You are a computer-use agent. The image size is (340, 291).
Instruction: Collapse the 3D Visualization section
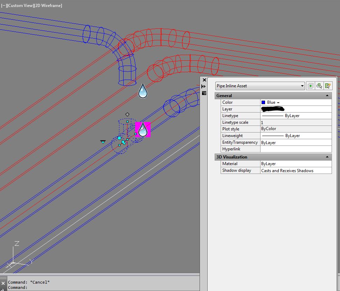point(327,157)
